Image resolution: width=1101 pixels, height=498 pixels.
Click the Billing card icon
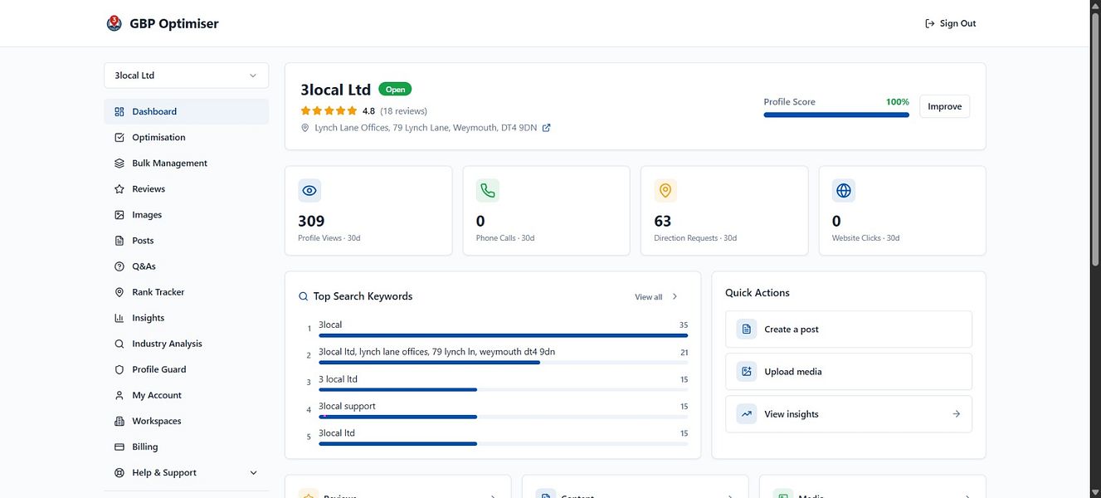click(x=119, y=447)
